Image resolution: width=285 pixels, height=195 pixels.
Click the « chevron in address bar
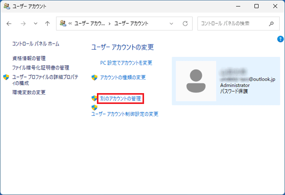[70, 24]
